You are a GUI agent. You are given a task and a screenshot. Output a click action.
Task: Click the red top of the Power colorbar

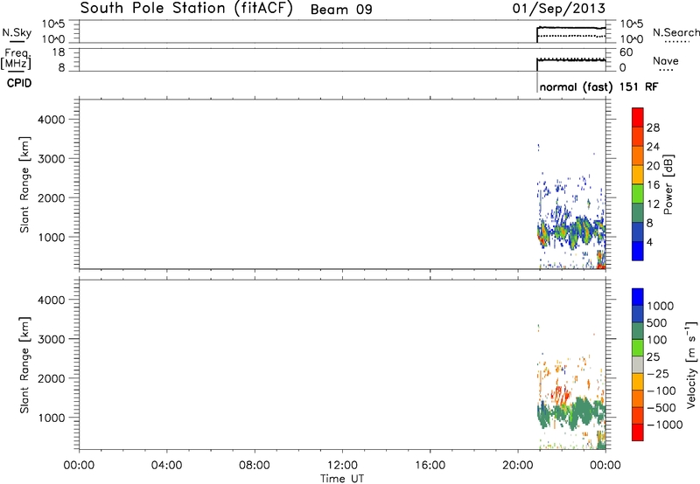pos(638,117)
